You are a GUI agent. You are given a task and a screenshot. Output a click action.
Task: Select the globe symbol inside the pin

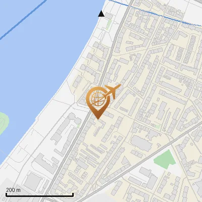98,99
